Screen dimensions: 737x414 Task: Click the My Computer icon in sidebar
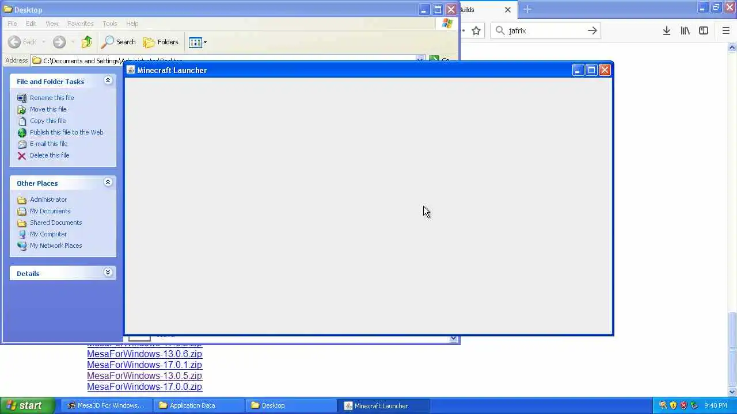(22, 234)
